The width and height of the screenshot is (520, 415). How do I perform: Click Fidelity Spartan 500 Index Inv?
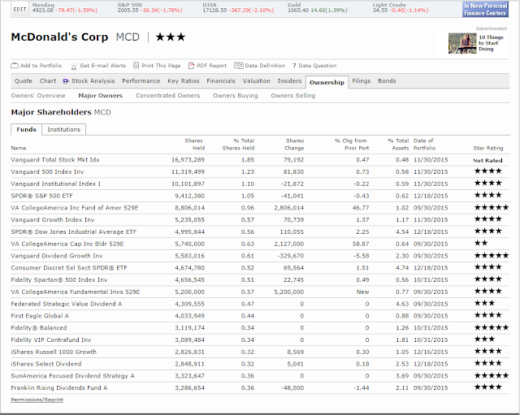point(59,279)
